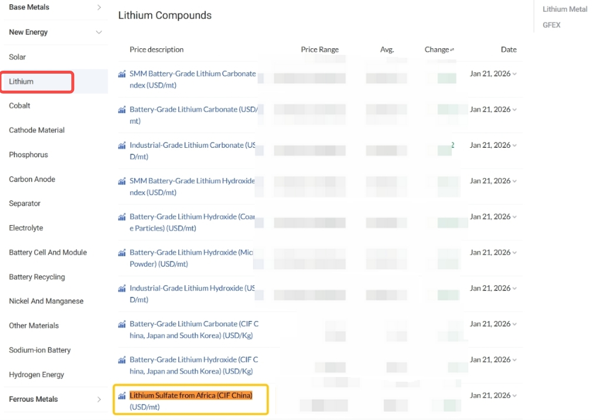Open chart icon for Industrial-Grade Lithium Carbonate
Image resolution: width=599 pixels, height=420 pixels.
122,145
